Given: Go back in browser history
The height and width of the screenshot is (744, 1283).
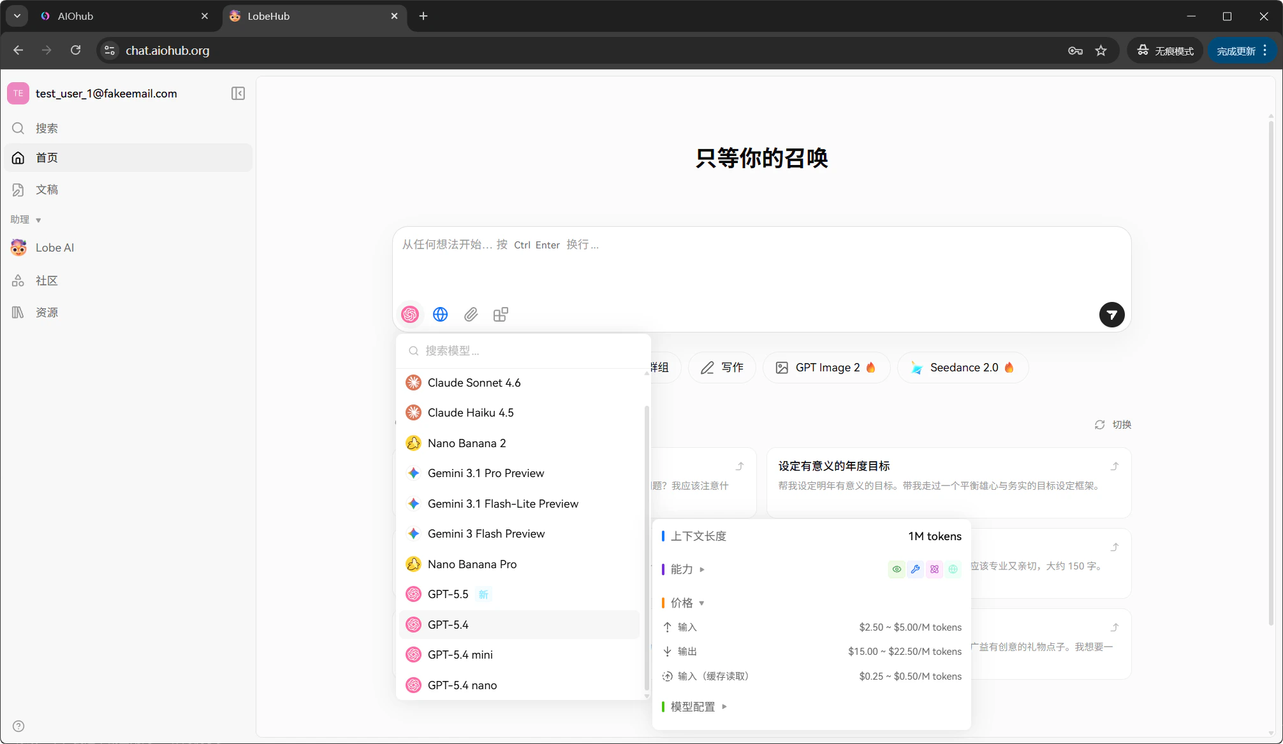Looking at the screenshot, I should (18, 50).
